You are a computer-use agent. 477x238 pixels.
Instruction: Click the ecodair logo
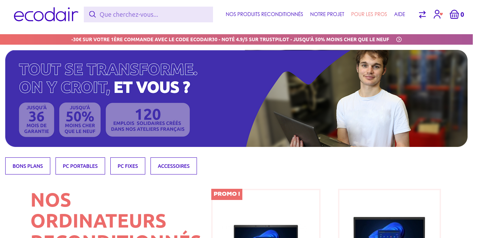[x=46, y=15]
